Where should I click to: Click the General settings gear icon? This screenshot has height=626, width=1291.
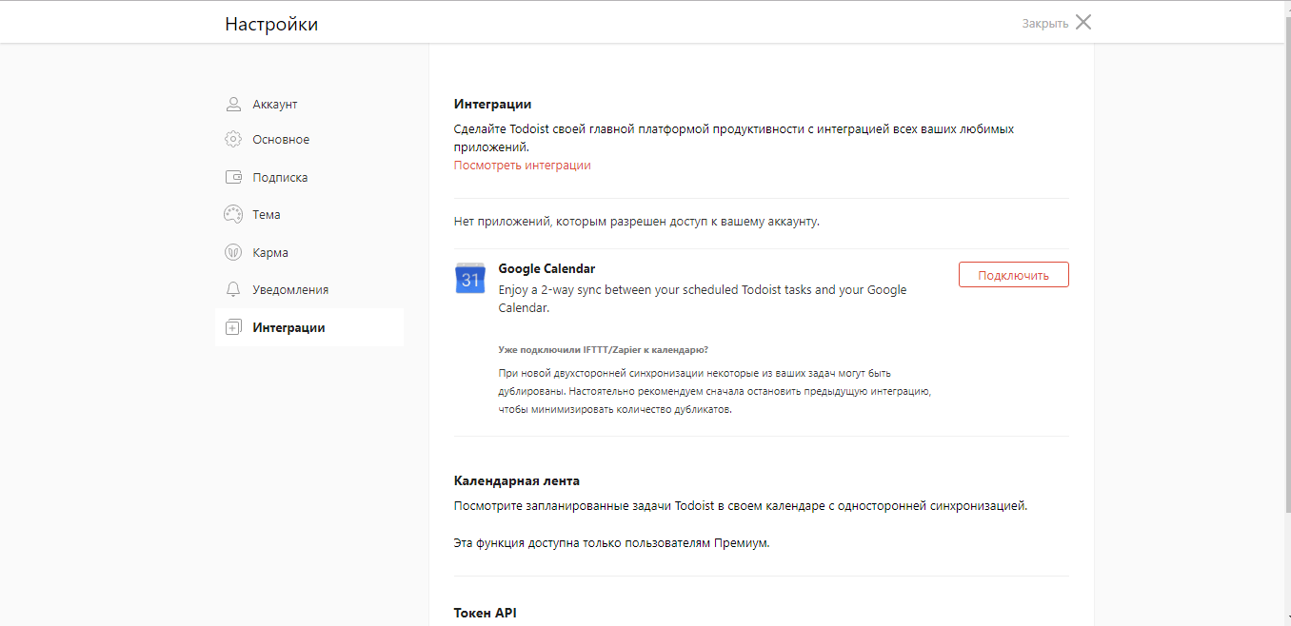click(233, 140)
